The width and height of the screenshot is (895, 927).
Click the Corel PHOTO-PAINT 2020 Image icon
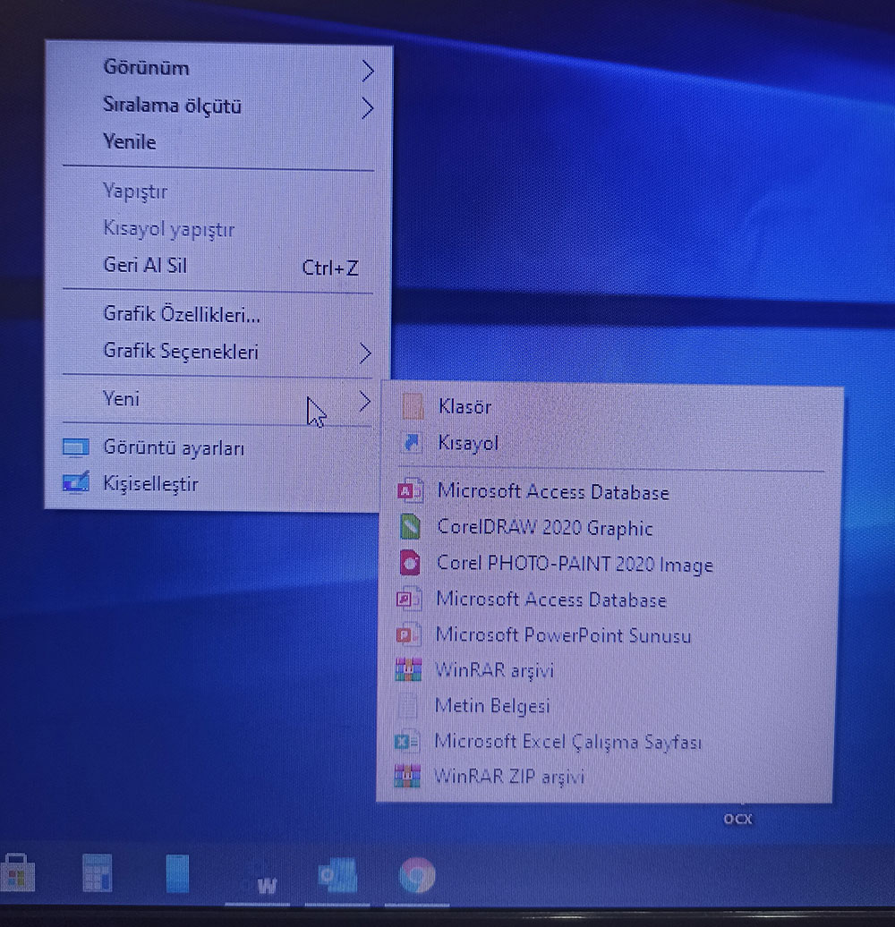coord(410,563)
